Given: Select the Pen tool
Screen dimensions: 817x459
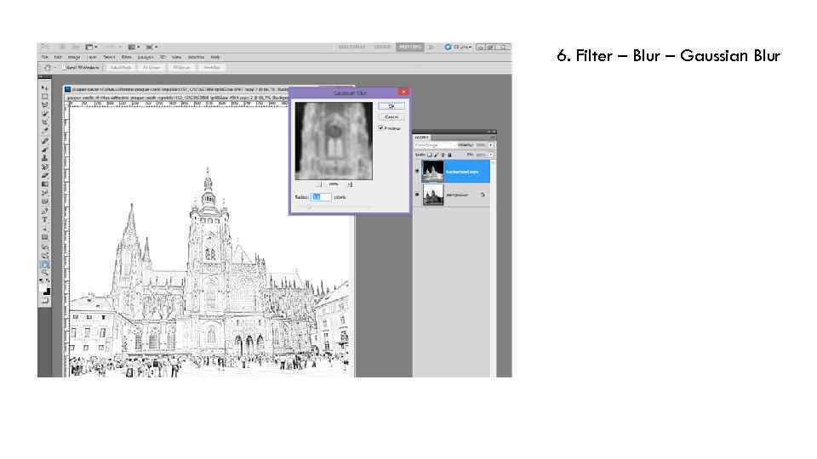Looking at the screenshot, I should pos(45,212).
